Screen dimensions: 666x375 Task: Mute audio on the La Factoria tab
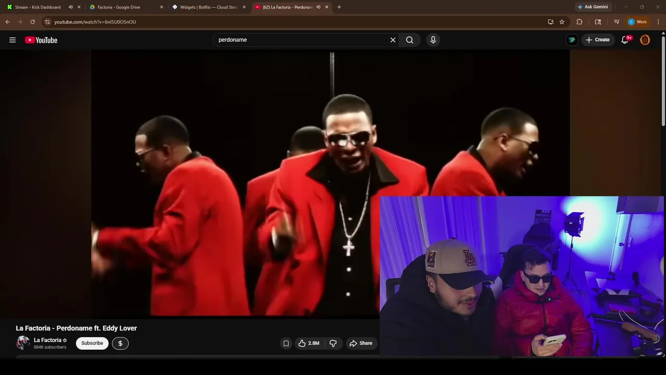(318, 7)
